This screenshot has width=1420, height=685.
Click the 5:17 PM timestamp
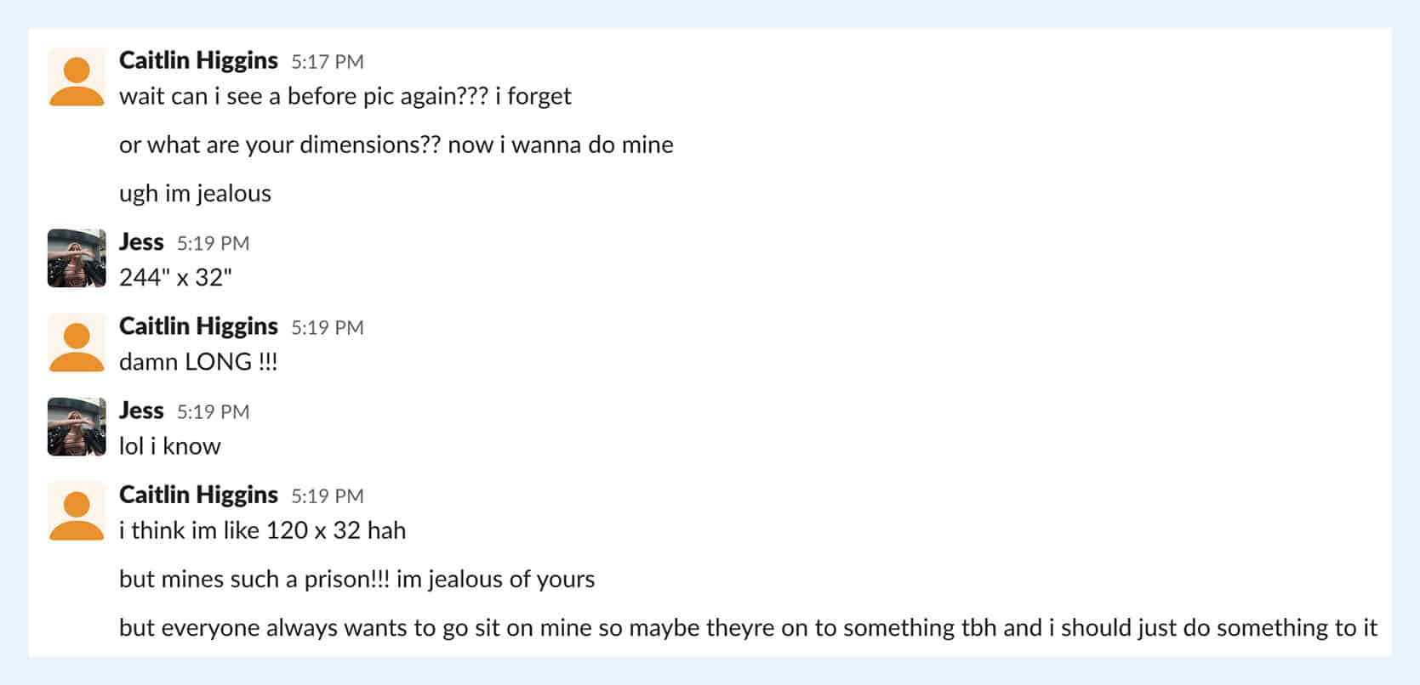coord(328,62)
